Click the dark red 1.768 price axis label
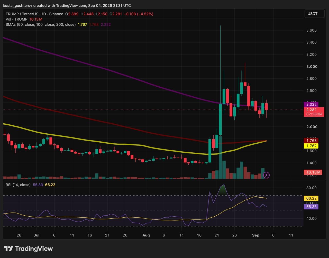Screen dimensions: 329x258 coord(311,141)
